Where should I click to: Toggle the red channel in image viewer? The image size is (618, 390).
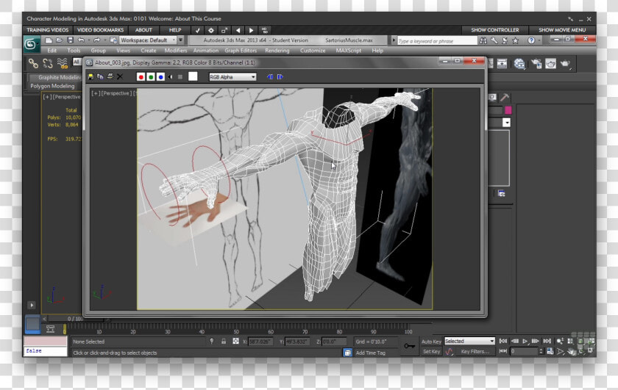point(141,76)
